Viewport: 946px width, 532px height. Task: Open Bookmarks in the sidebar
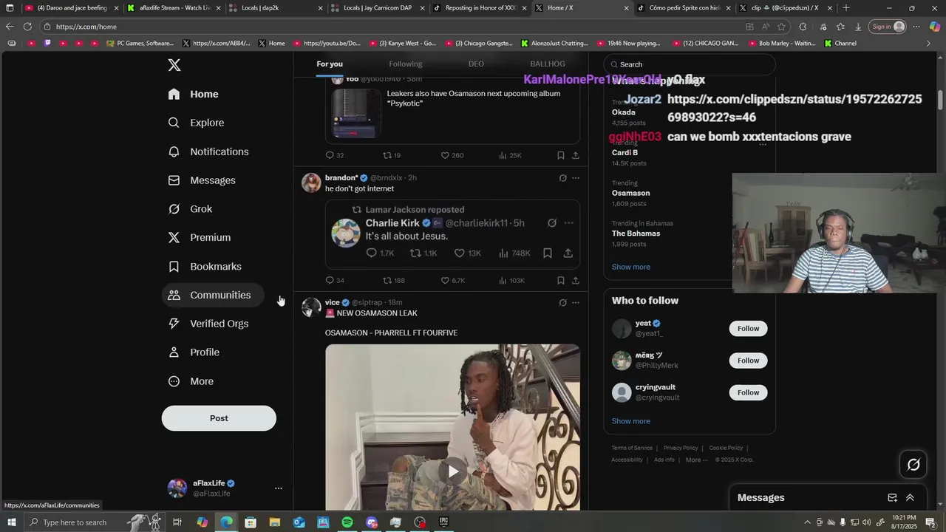(x=205, y=266)
